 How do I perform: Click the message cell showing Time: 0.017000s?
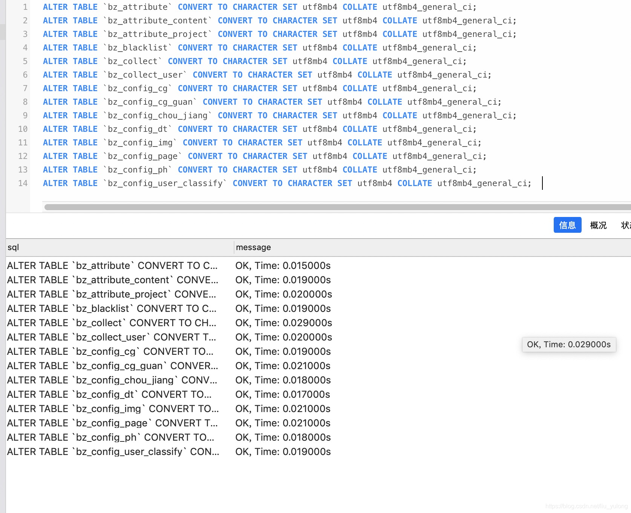283,395
